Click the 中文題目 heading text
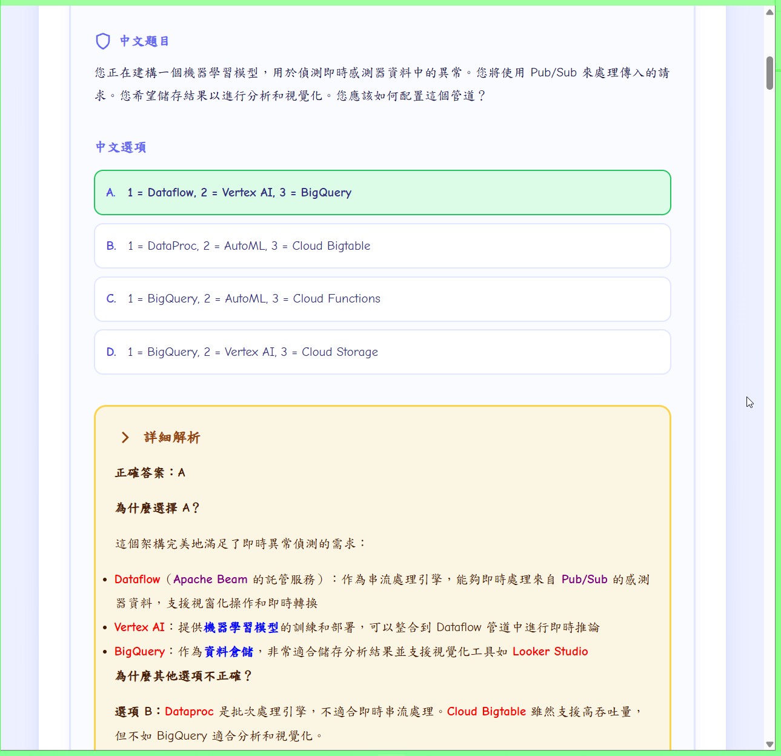This screenshot has width=781, height=756. coord(144,41)
